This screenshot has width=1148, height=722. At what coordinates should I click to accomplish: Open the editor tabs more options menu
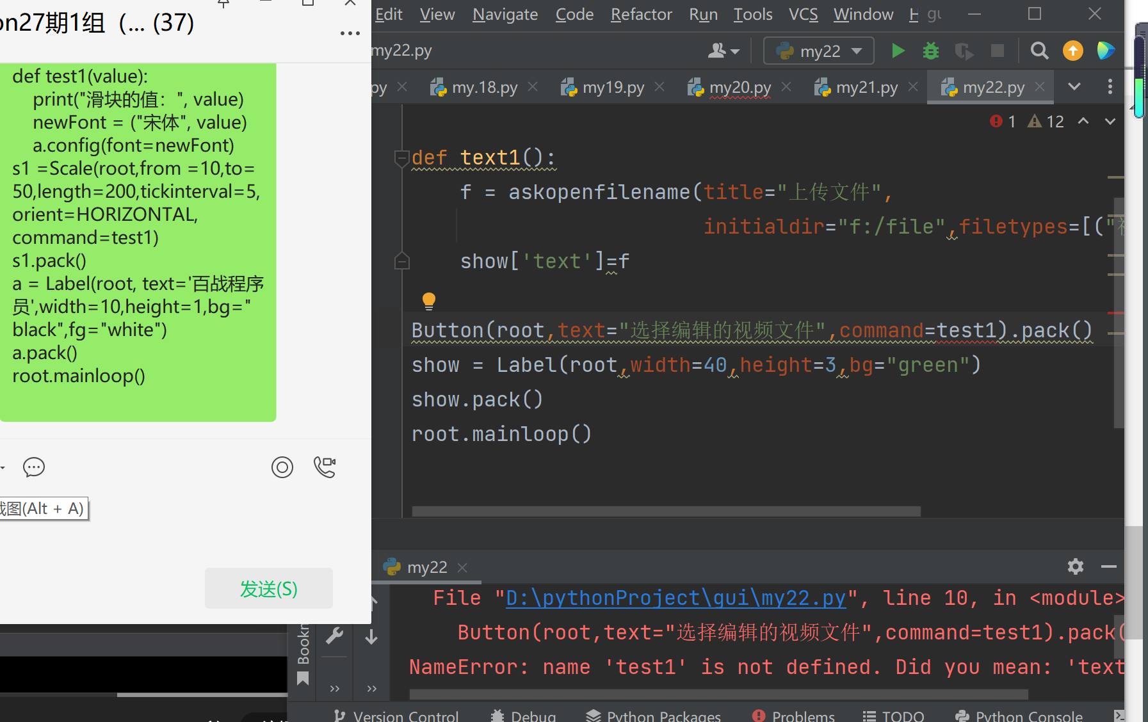coord(1110,86)
